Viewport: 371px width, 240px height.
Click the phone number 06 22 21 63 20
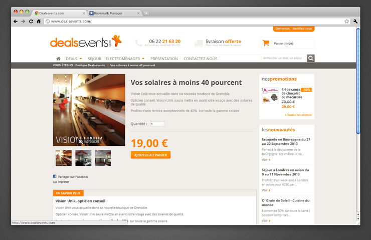point(164,42)
